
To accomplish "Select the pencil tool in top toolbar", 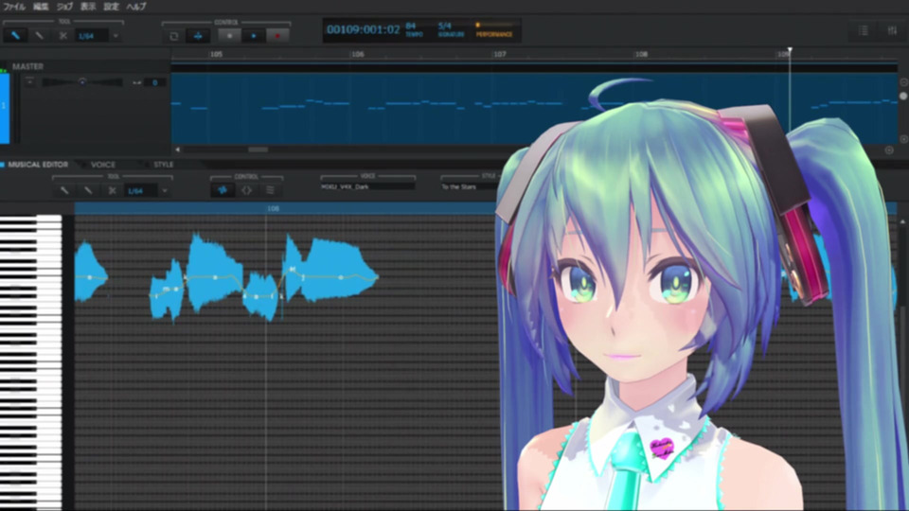I will pos(39,36).
